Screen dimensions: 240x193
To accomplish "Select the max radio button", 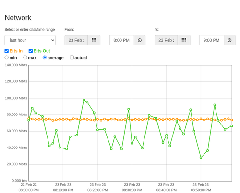I will [25, 57].
